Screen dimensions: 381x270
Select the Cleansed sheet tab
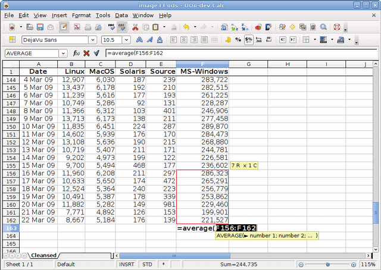tap(44, 255)
